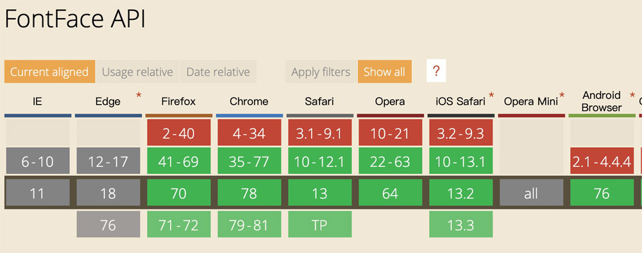Select Safari 10-12.1 supported cell
642x253 pixels.
pos(320,161)
